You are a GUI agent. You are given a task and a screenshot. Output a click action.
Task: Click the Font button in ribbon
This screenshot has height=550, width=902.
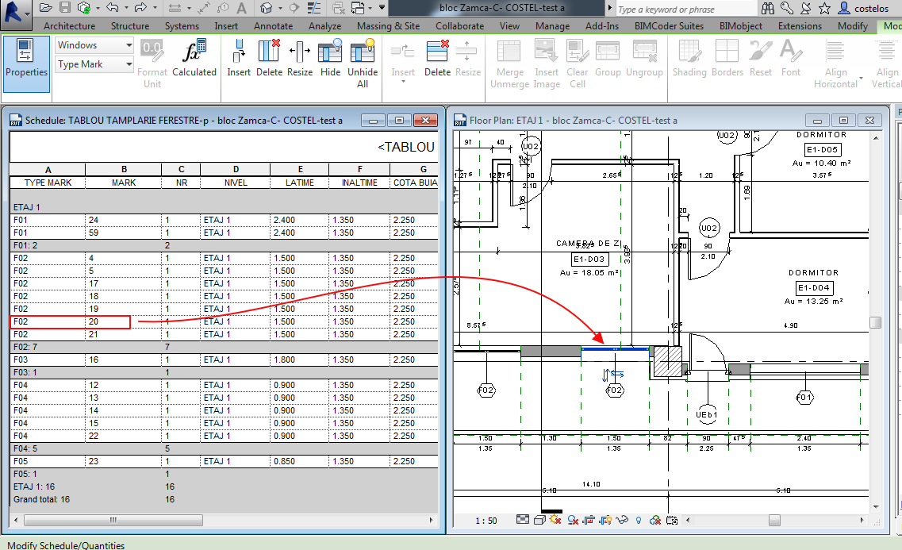[791, 57]
